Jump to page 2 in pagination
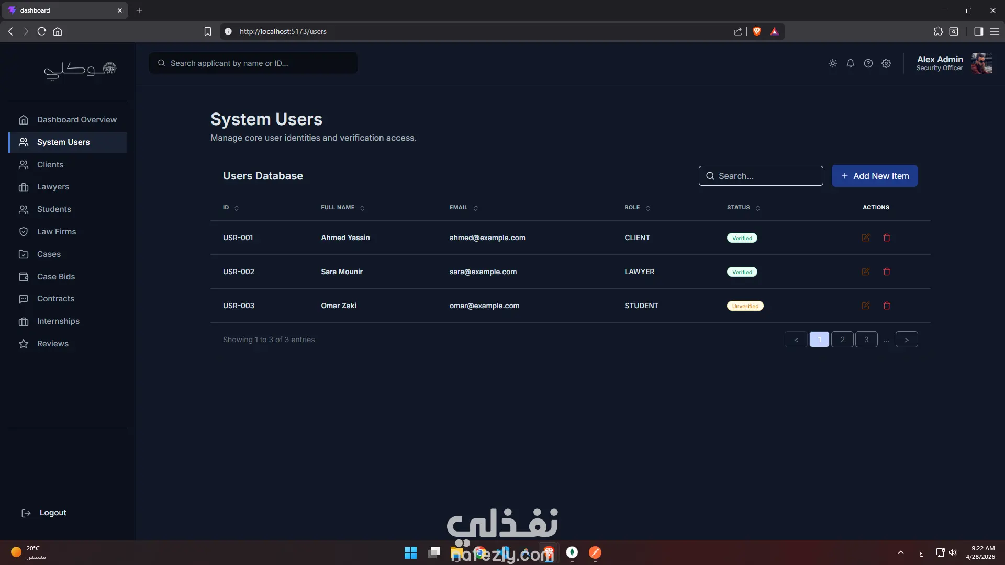This screenshot has height=565, width=1005. point(842,340)
